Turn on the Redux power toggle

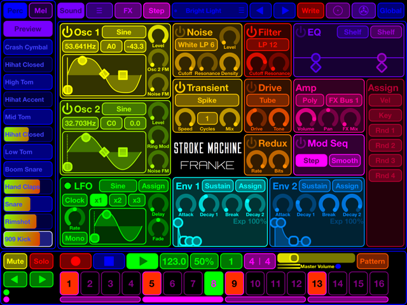tap(251, 143)
